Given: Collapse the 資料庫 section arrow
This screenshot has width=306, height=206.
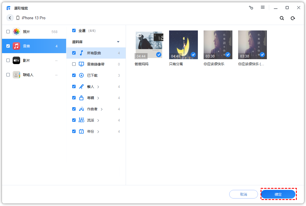Looking at the screenshot, I should tap(118, 42).
